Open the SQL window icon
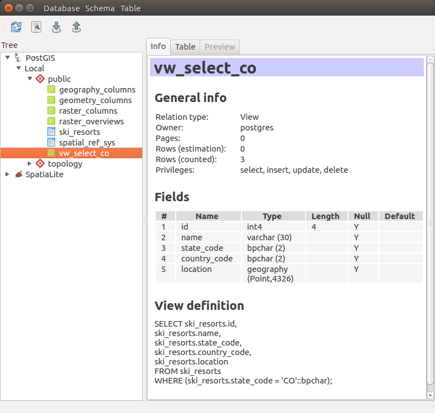 point(36,27)
